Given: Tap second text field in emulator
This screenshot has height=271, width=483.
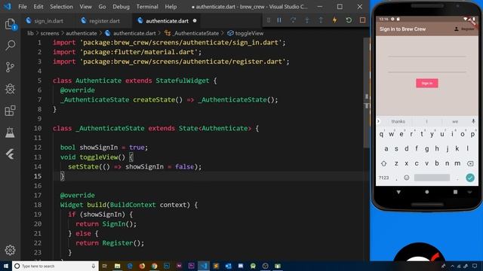Looking at the screenshot, I should point(427,67).
